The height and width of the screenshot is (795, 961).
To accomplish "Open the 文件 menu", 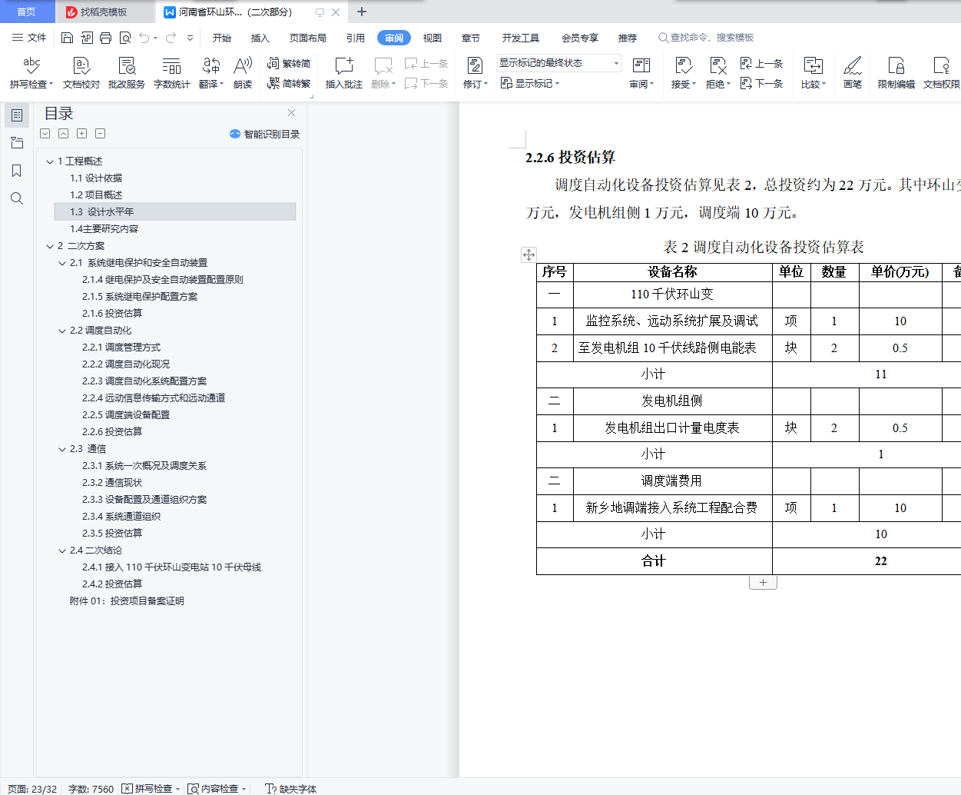I will click(x=29, y=38).
